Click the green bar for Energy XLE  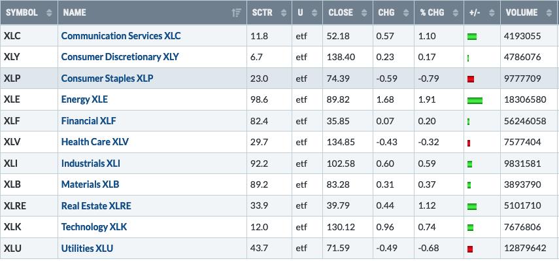pyautogui.click(x=475, y=101)
